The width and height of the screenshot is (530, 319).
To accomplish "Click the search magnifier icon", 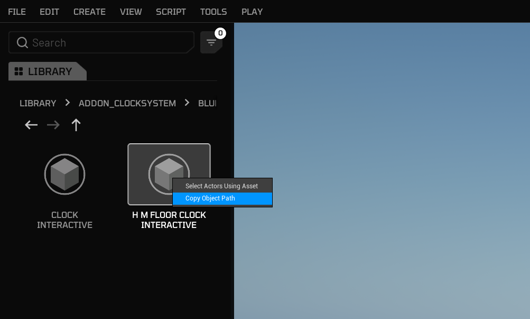I will (x=22, y=43).
